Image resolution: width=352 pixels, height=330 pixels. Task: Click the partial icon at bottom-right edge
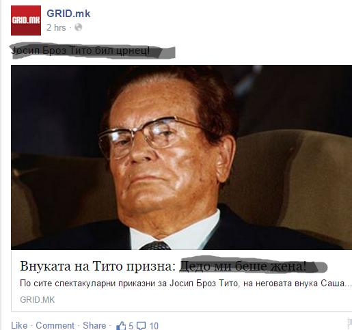350,323
